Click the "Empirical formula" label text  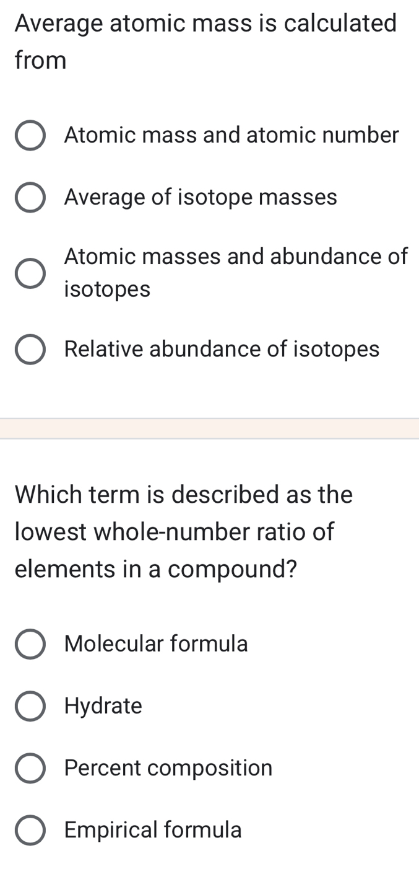152,829
